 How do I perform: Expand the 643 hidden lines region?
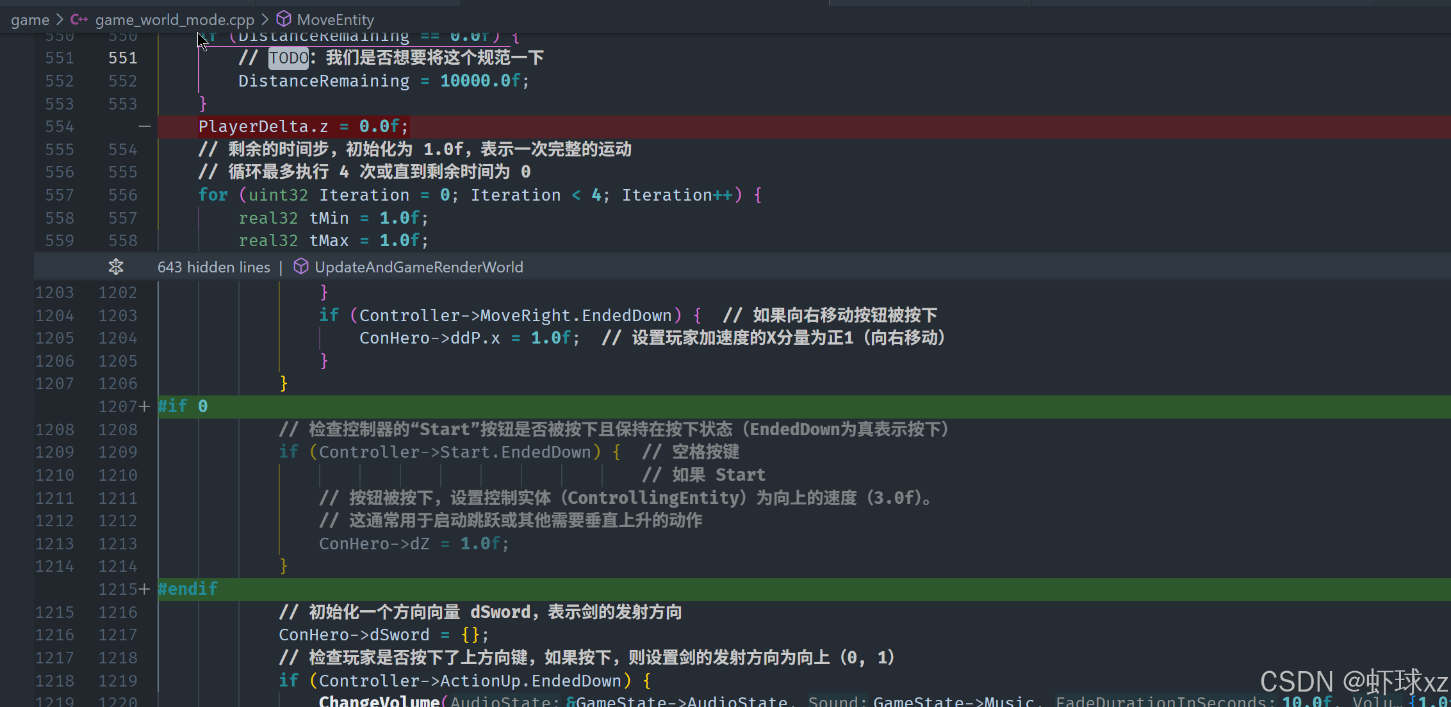[213, 267]
